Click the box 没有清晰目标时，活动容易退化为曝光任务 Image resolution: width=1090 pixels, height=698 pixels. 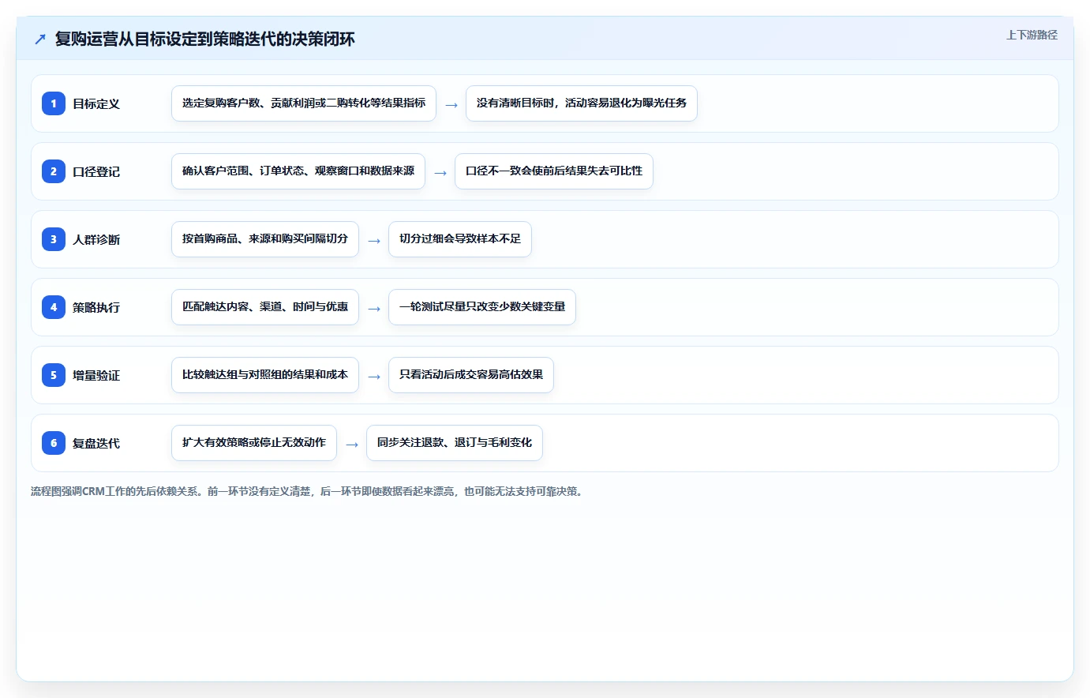(x=582, y=103)
